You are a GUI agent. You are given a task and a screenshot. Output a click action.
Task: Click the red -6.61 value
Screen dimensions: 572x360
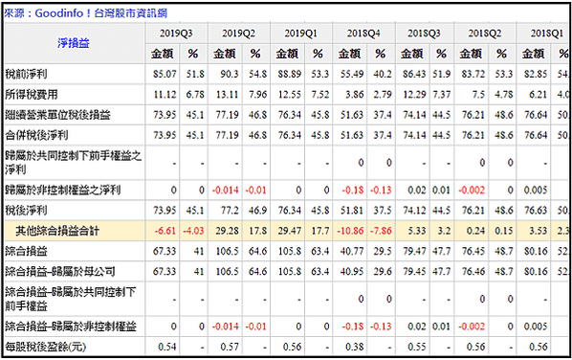[x=165, y=231]
